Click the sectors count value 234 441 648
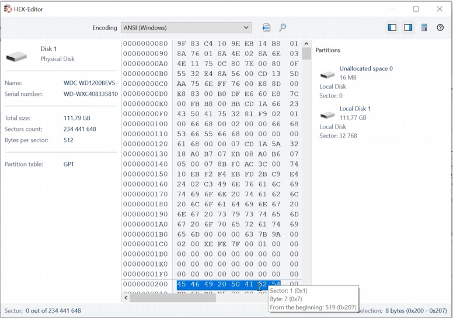The image size is (453, 318). point(80,129)
